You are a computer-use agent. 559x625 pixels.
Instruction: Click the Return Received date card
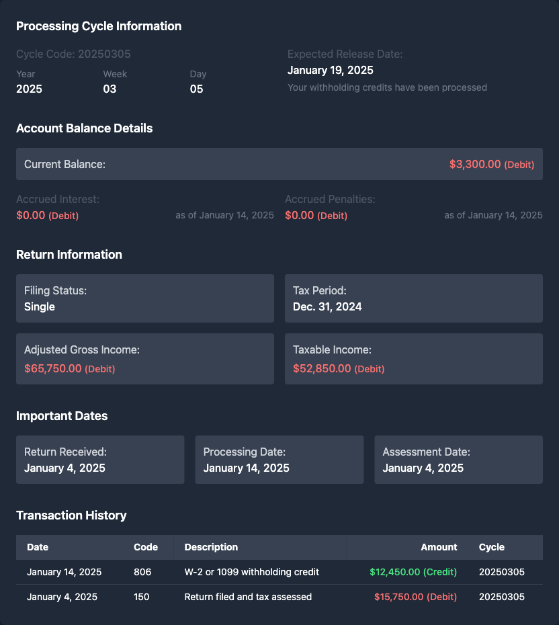(x=100, y=460)
